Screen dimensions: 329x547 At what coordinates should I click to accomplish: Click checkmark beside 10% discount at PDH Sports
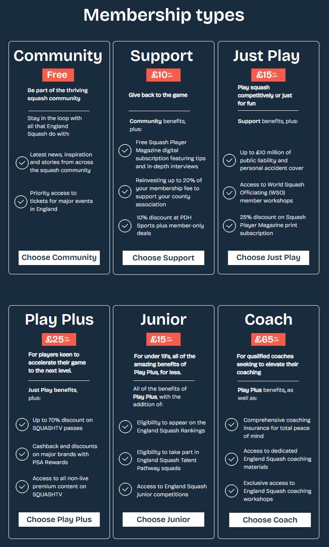[125, 226]
